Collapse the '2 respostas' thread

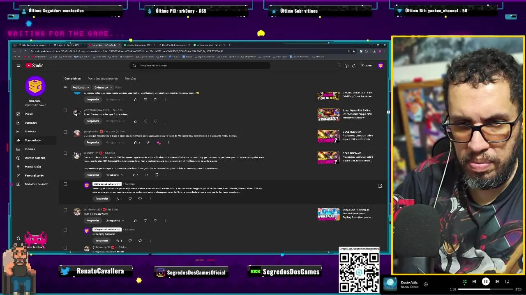tap(115, 220)
